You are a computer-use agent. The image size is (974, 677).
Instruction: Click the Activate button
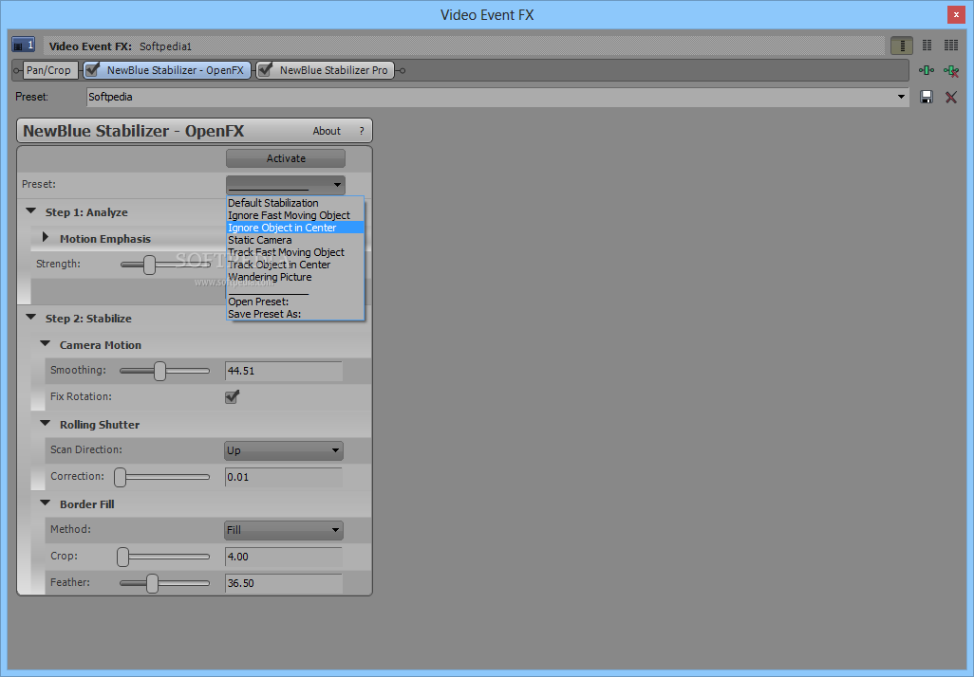coord(286,158)
